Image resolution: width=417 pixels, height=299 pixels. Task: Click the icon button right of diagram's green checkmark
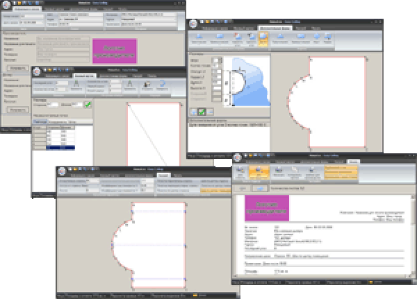pos(210,112)
